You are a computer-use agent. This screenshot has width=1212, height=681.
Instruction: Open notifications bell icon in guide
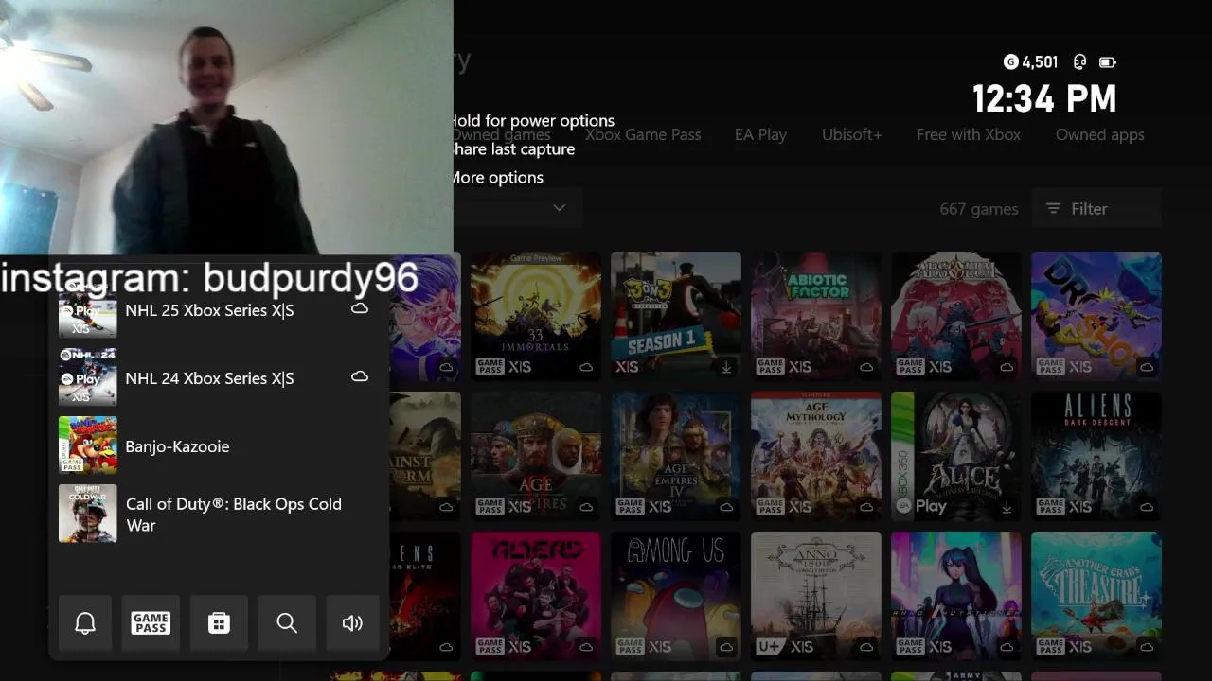click(85, 622)
